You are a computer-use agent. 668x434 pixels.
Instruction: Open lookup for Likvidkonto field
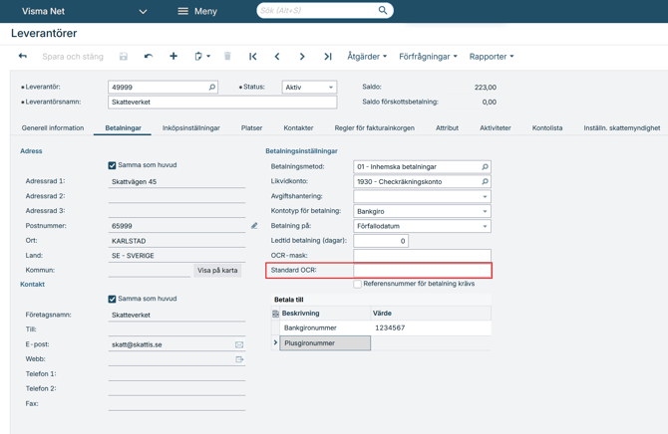click(485, 182)
